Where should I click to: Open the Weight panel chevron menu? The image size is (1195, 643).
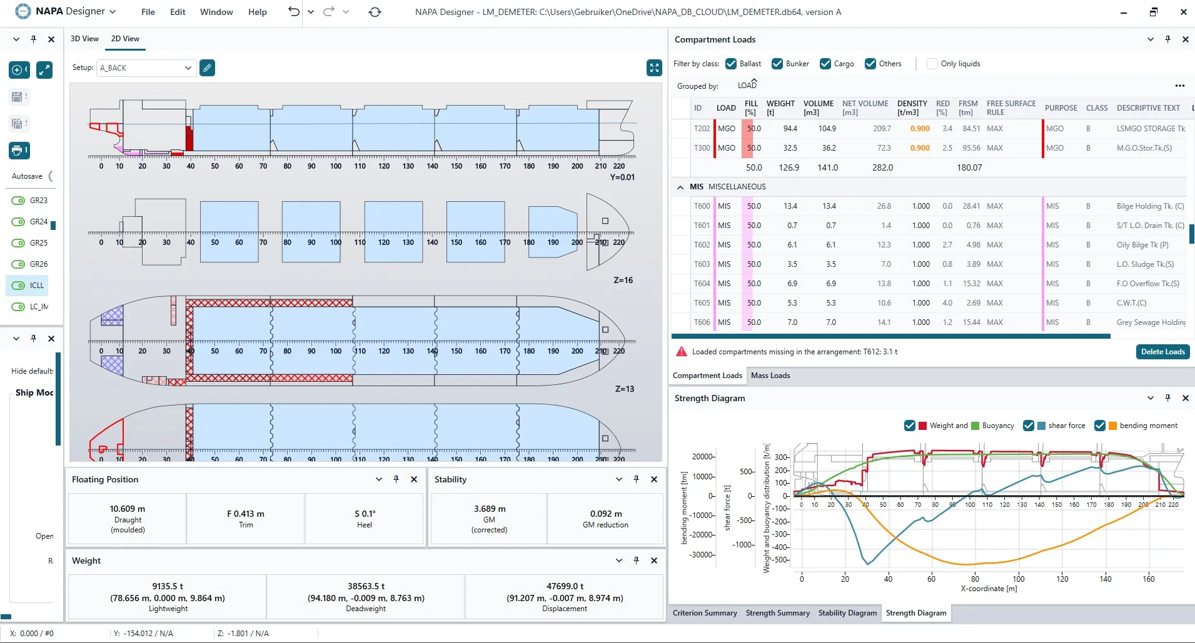(618, 561)
